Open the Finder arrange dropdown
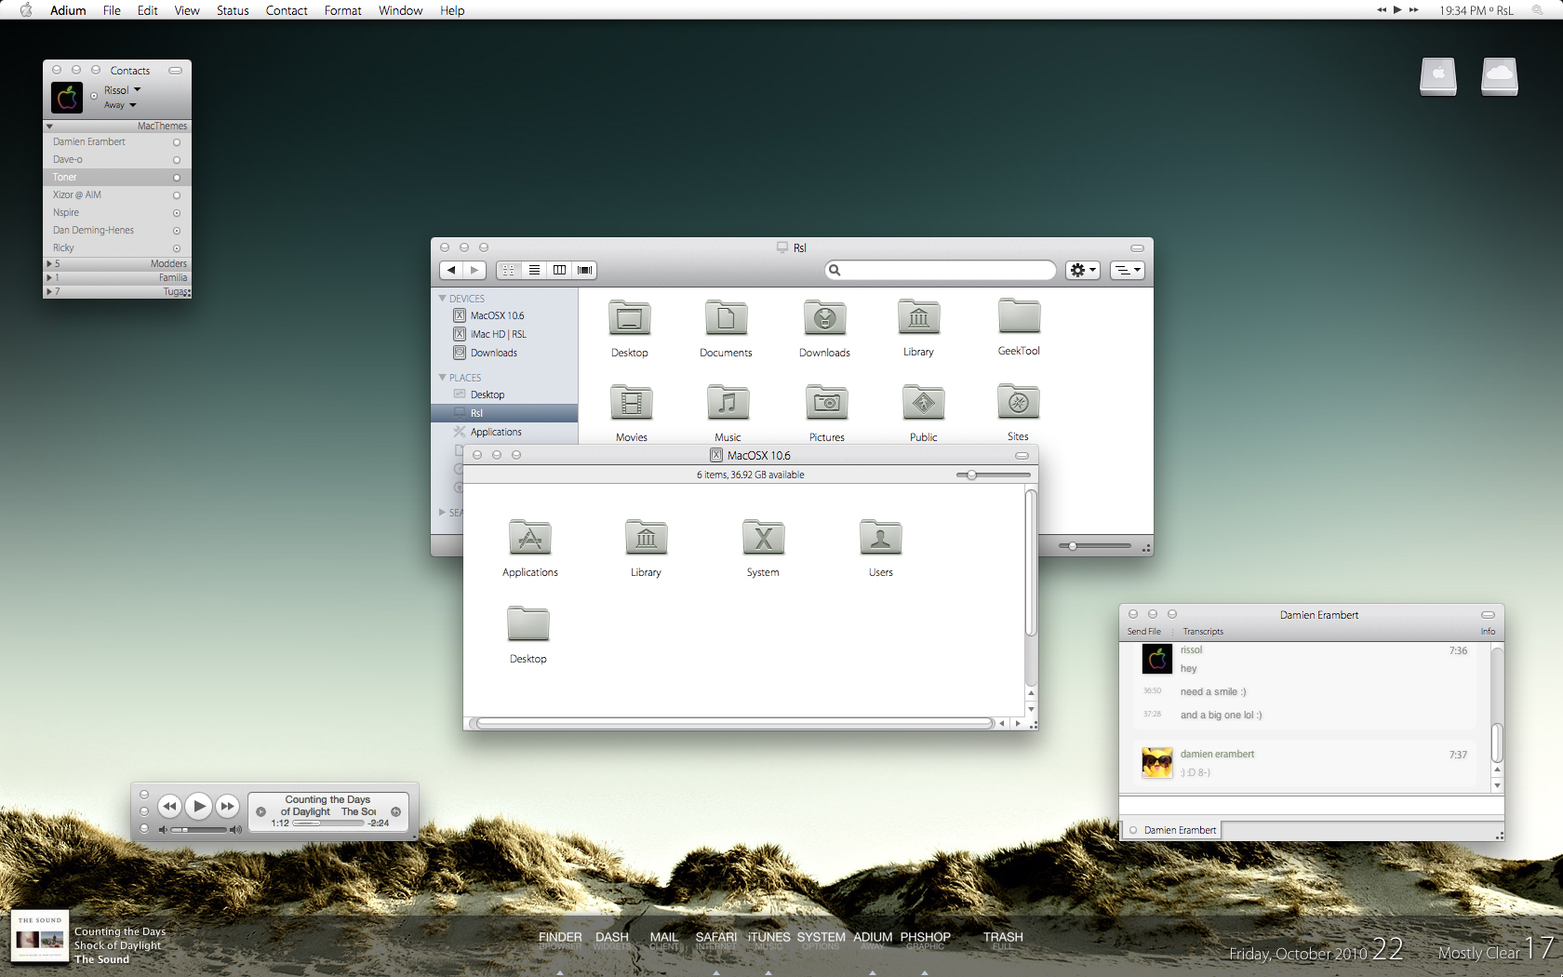This screenshot has width=1563, height=977. [1128, 270]
